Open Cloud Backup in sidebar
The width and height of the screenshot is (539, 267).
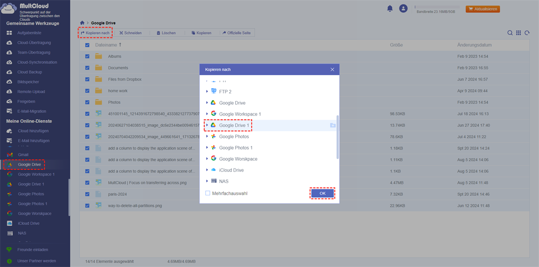(x=29, y=72)
